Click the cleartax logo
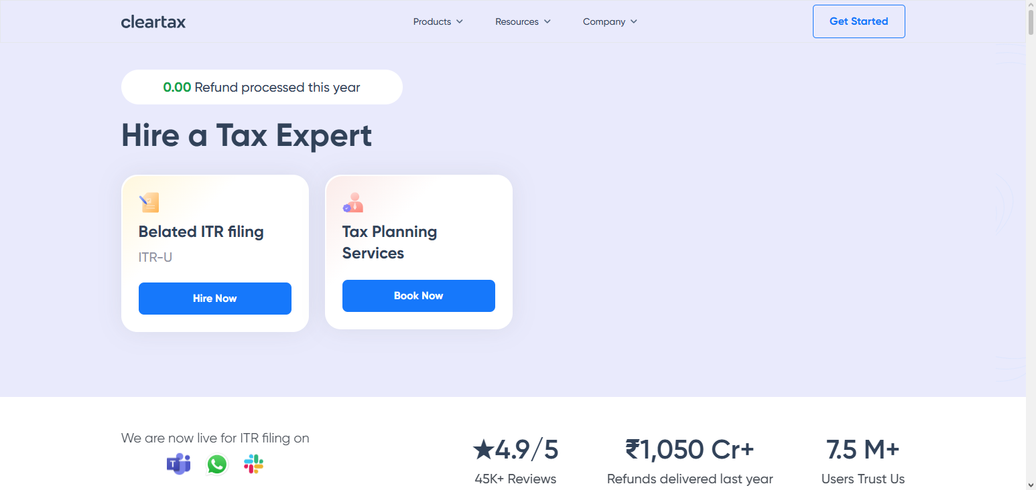 pos(153,21)
